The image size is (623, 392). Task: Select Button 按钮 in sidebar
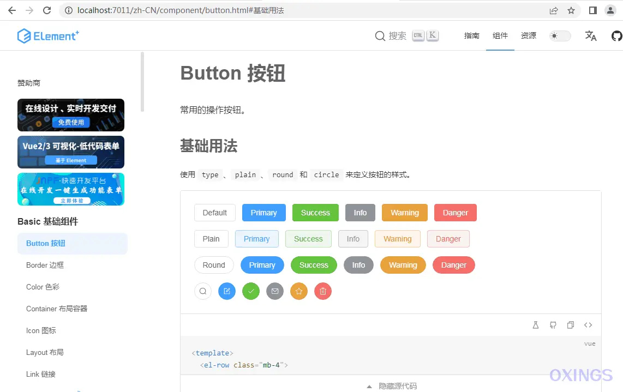pos(73,244)
